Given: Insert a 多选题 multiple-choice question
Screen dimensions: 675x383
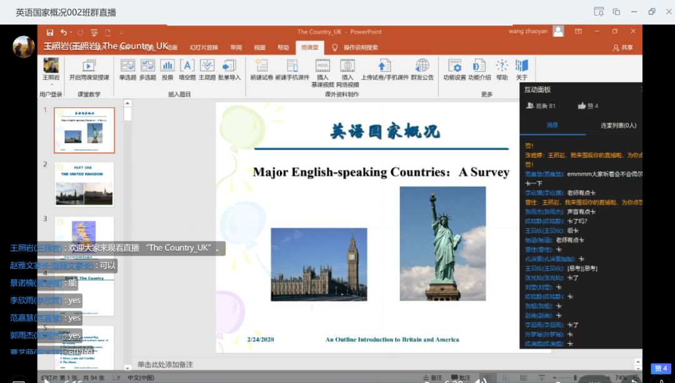Looking at the screenshot, I should (x=147, y=69).
